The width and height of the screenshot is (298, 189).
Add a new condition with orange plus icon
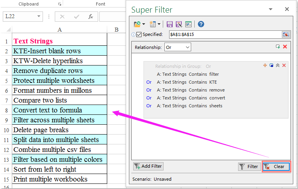[x=265, y=65]
